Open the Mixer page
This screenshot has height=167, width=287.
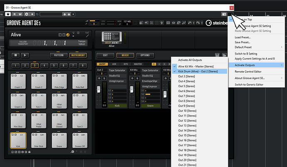[x=125, y=55]
